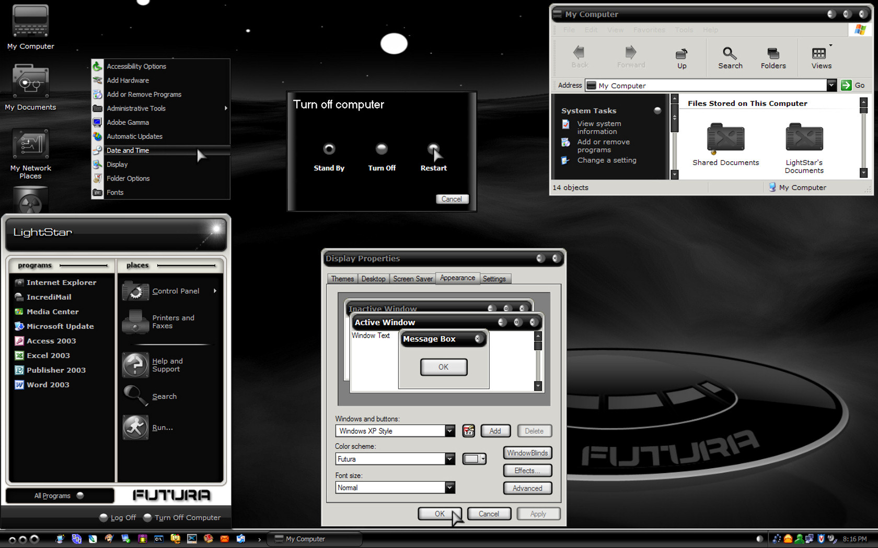This screenshot has height=548, width=878.
Task: Expand the quick launch overflow chevron
Action: [259, 540]
